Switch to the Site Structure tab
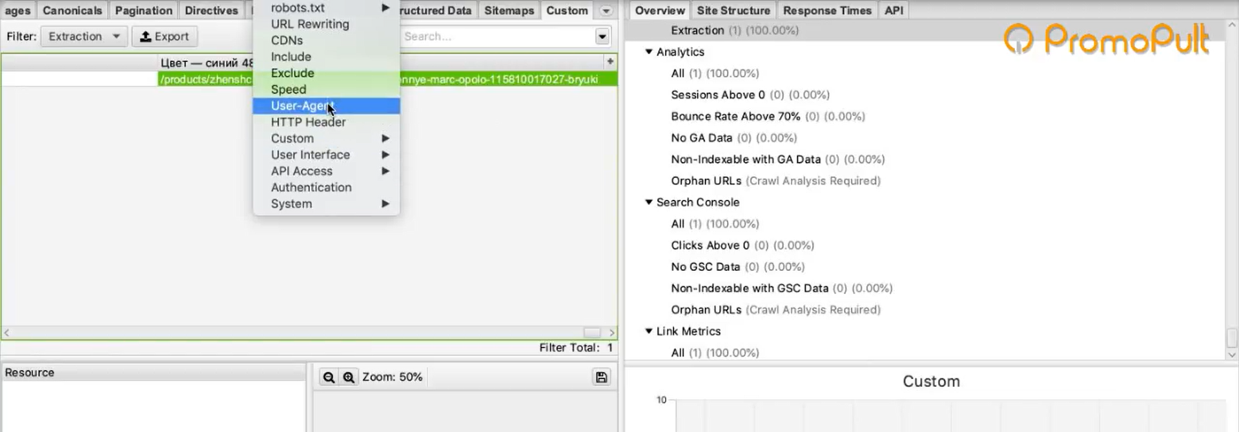This screenshot has width=1239, height=432. (x=733, y=11)
